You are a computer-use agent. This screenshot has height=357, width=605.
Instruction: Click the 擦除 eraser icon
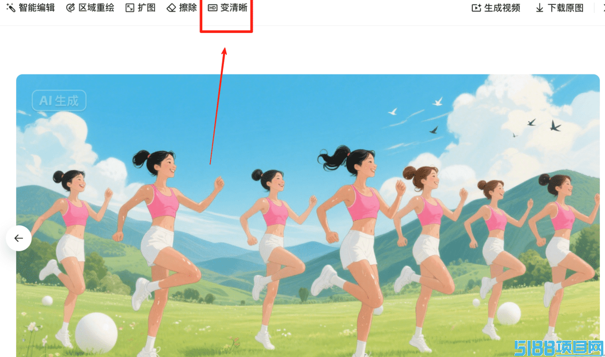click(x=171, y=8)
